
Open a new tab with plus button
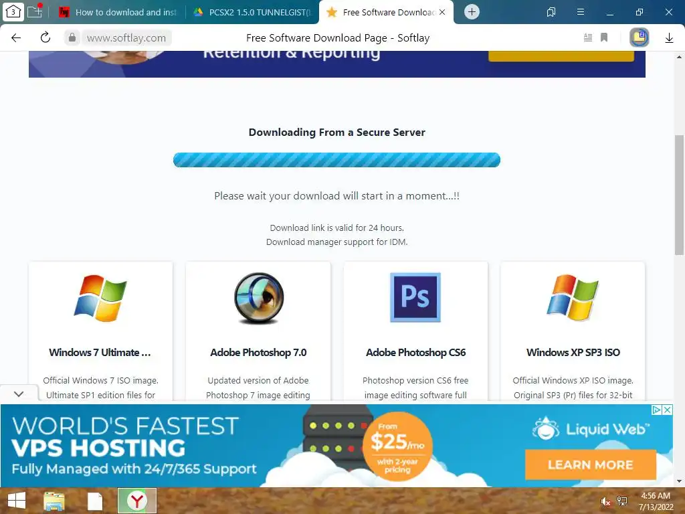point(472,12)
